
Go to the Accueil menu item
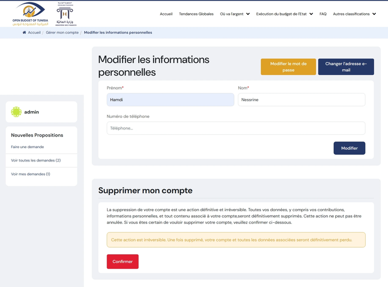[x=166, y=14]
